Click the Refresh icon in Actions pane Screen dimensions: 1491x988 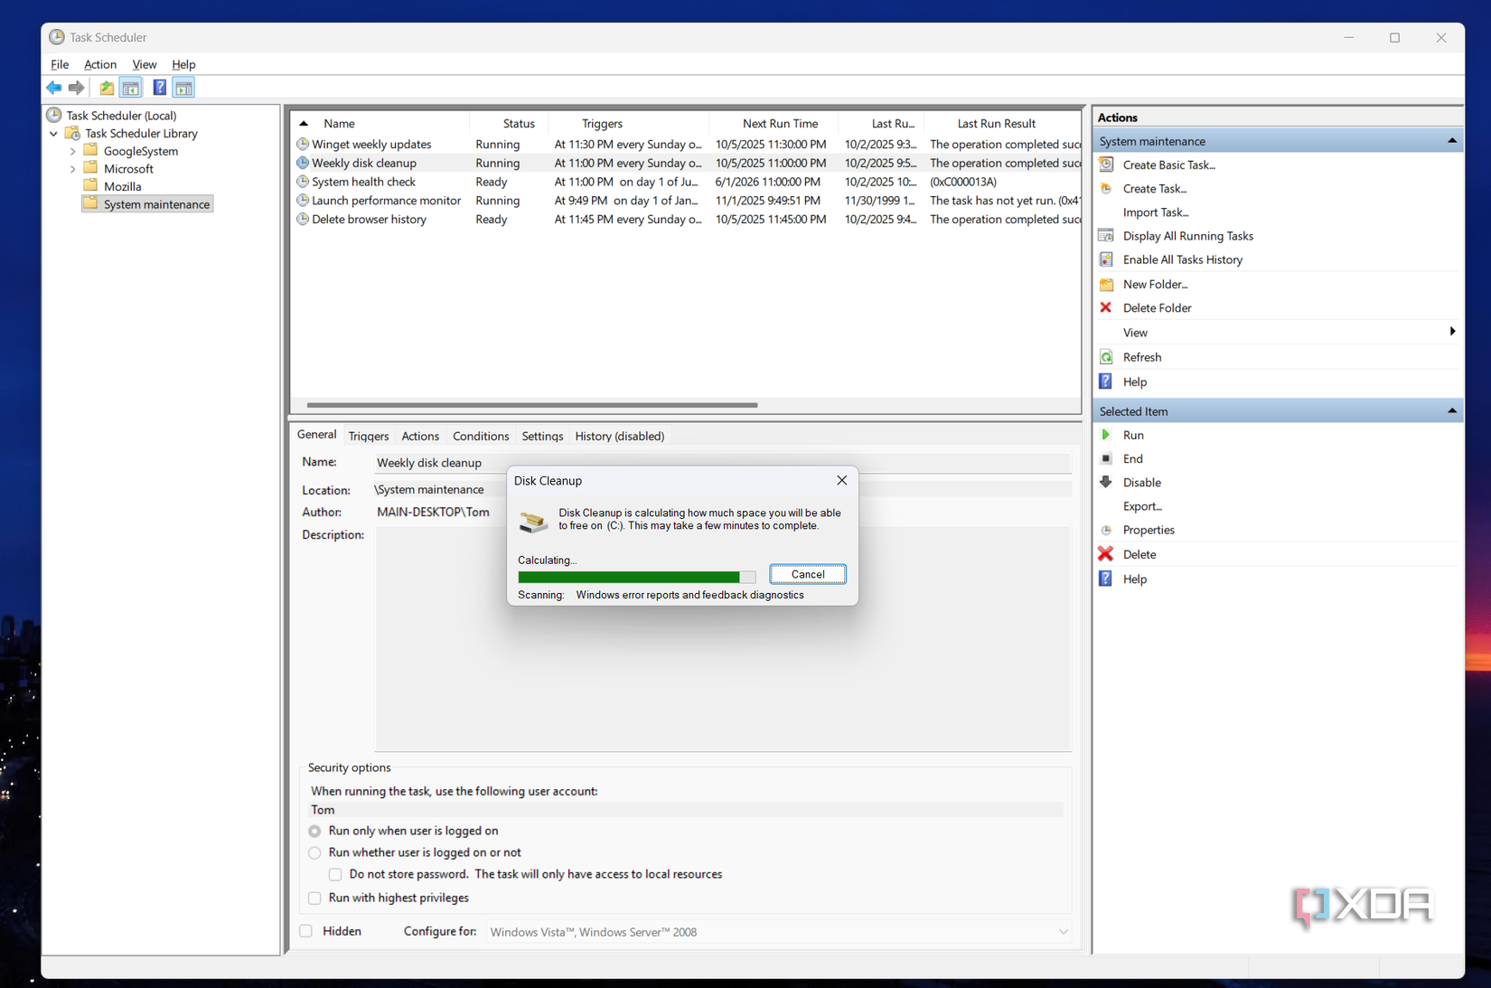coord(1106,356)
